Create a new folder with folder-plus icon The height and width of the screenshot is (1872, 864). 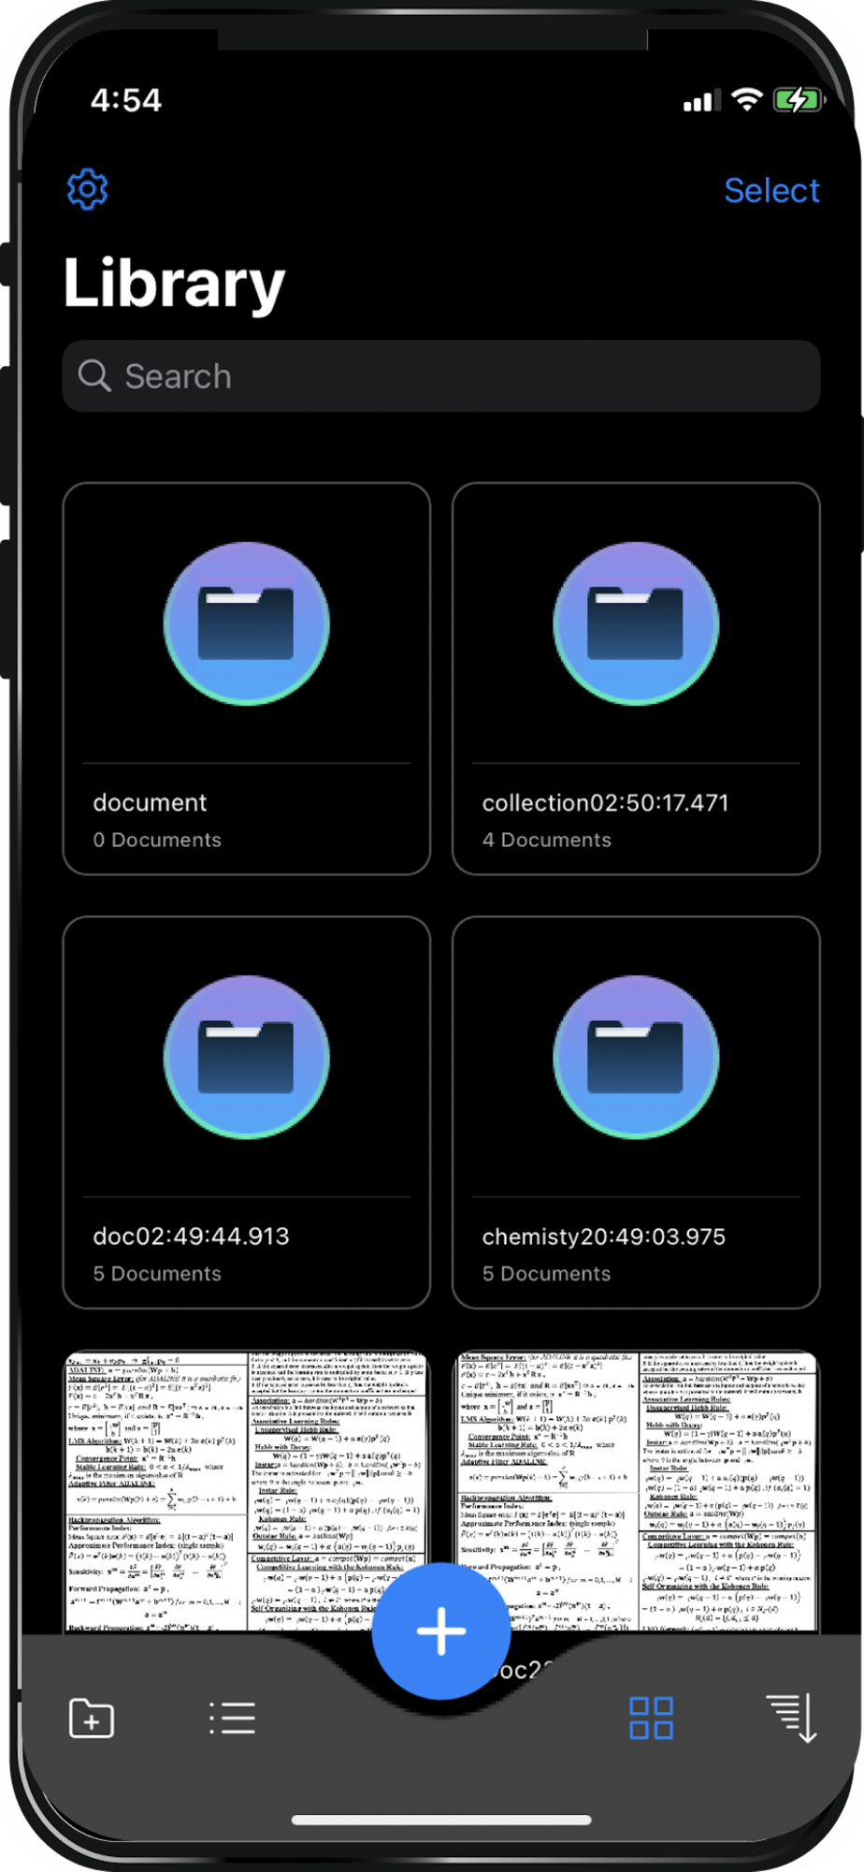point(92,1718)
